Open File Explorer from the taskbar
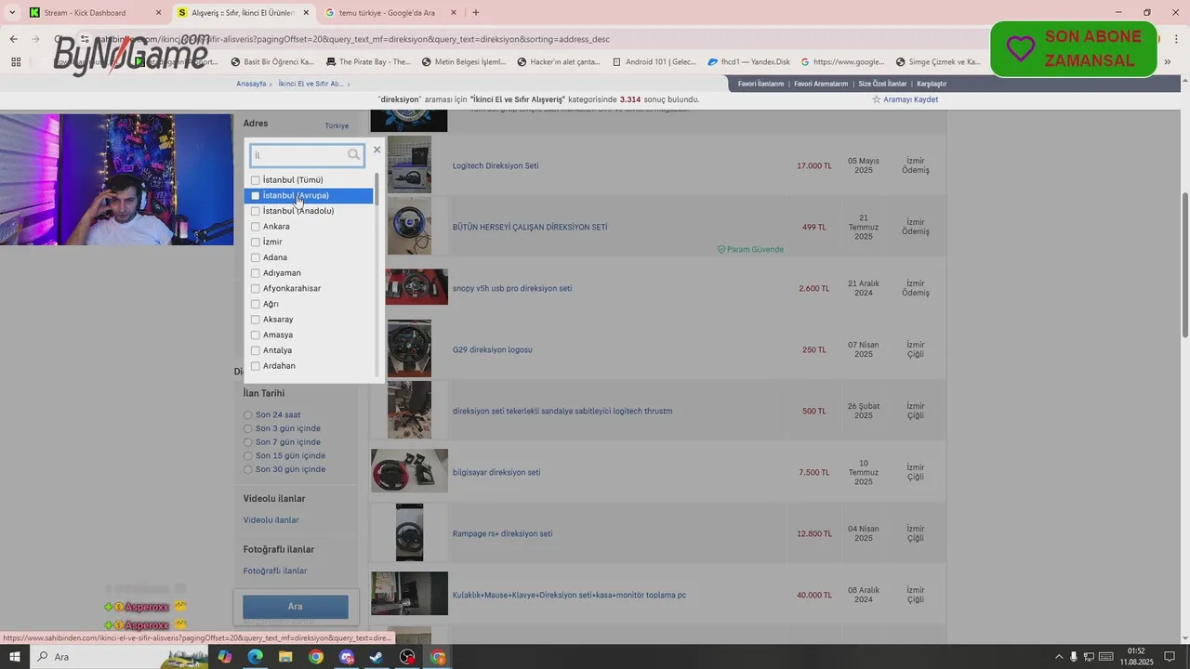 (x=285, y=657)
